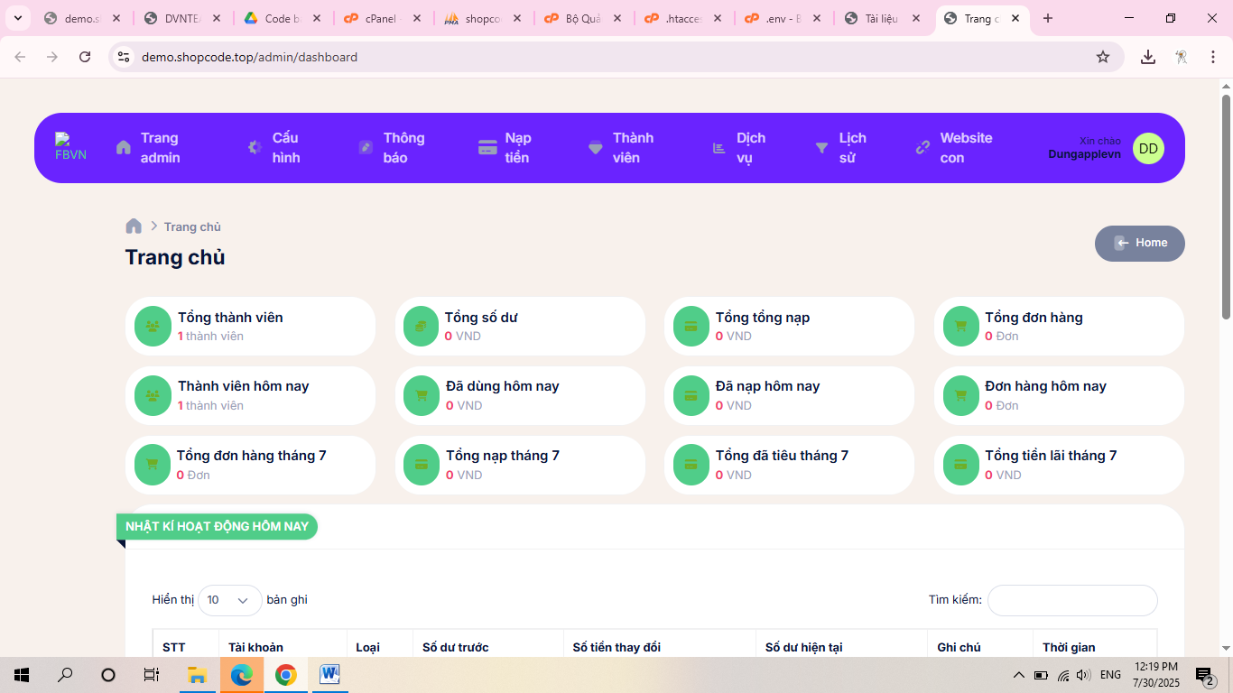Open the Nạp tiền menu
Viewport: 1233px width, 693px height.
[505, 148]
